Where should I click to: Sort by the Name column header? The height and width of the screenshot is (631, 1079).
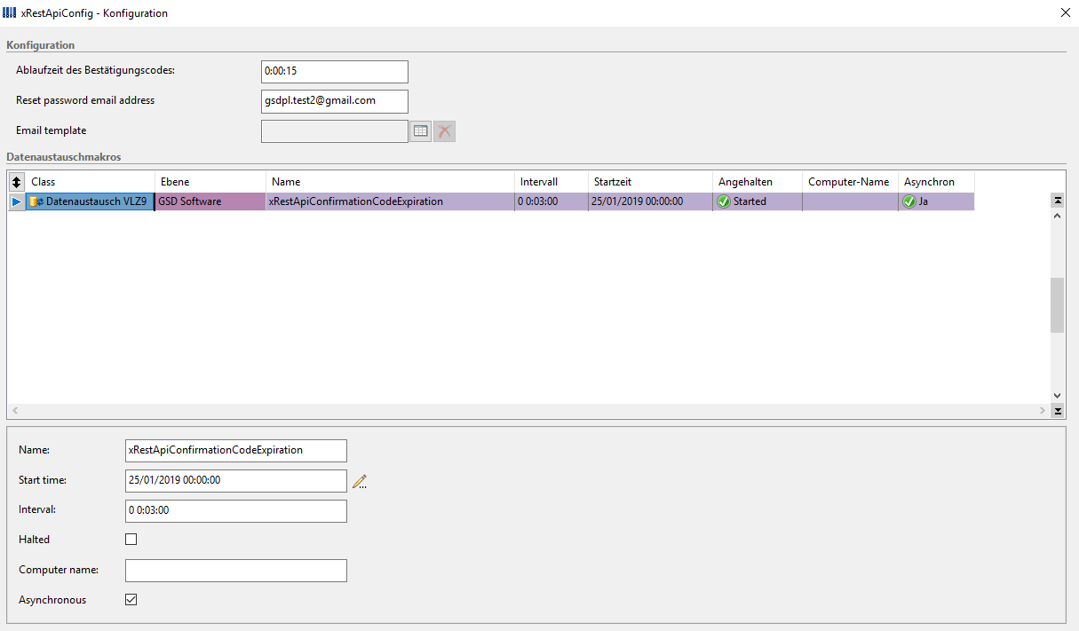point(390,182)
